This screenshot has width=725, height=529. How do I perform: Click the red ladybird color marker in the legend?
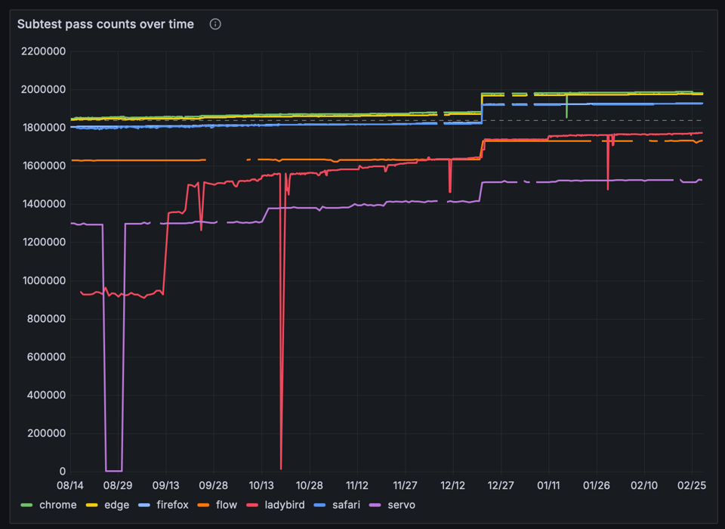[253, 505]
